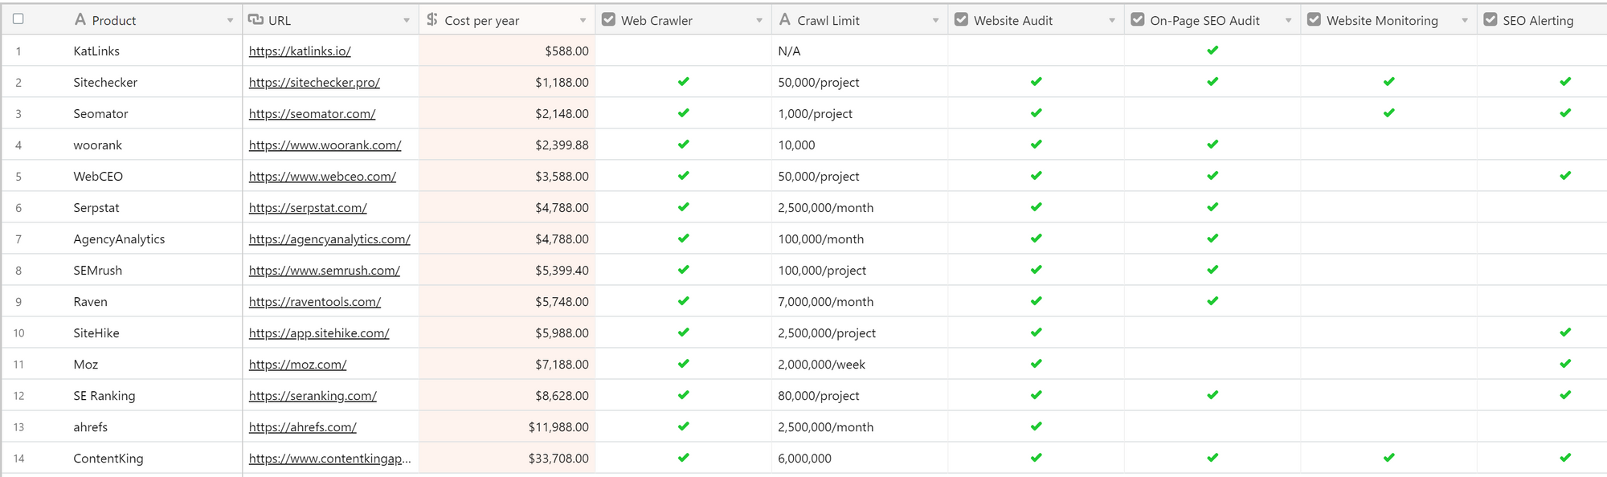Viewport: 1607px width, 477px height.
Task: Open the Product column dropdown arrow
Action: (x=230, y=20)
